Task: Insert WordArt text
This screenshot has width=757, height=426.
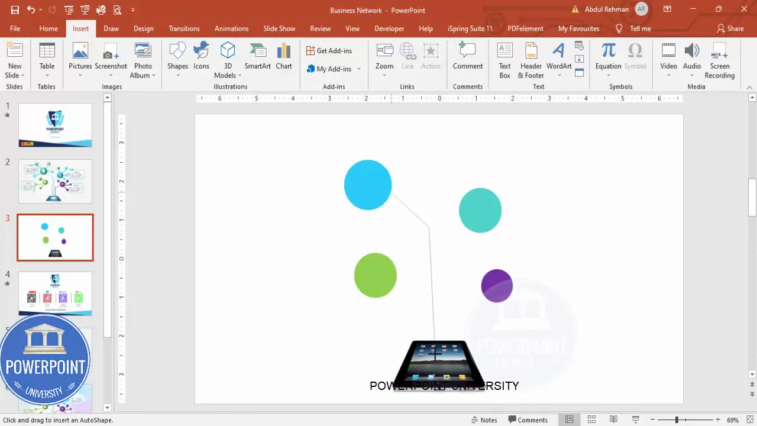Action: [x=559, y=61]
